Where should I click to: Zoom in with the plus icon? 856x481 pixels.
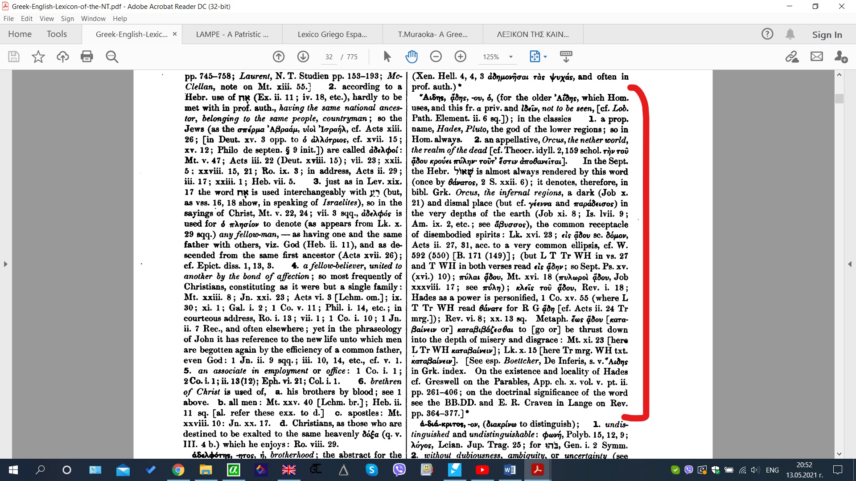[x=461, y=57]
